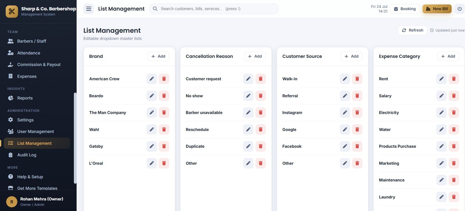
Task: Add a new Brand item
Action: click(158, 56)
